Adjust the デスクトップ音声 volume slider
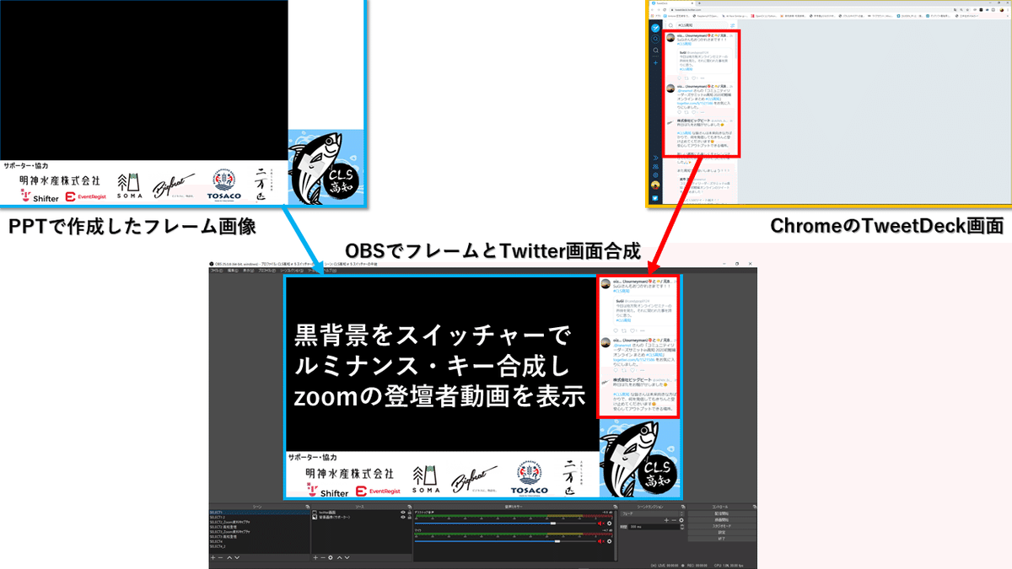 pyautogui.click(x=553, y=523)
